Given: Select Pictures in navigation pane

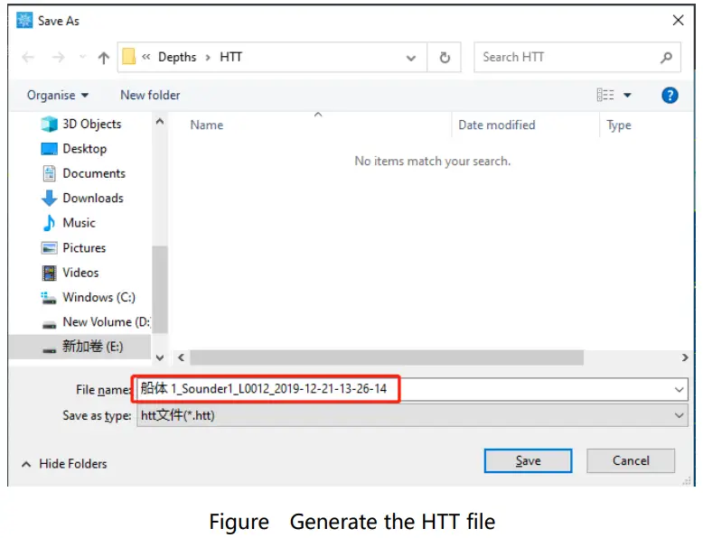Looking at the screenshot, I should tap(84, 247).
